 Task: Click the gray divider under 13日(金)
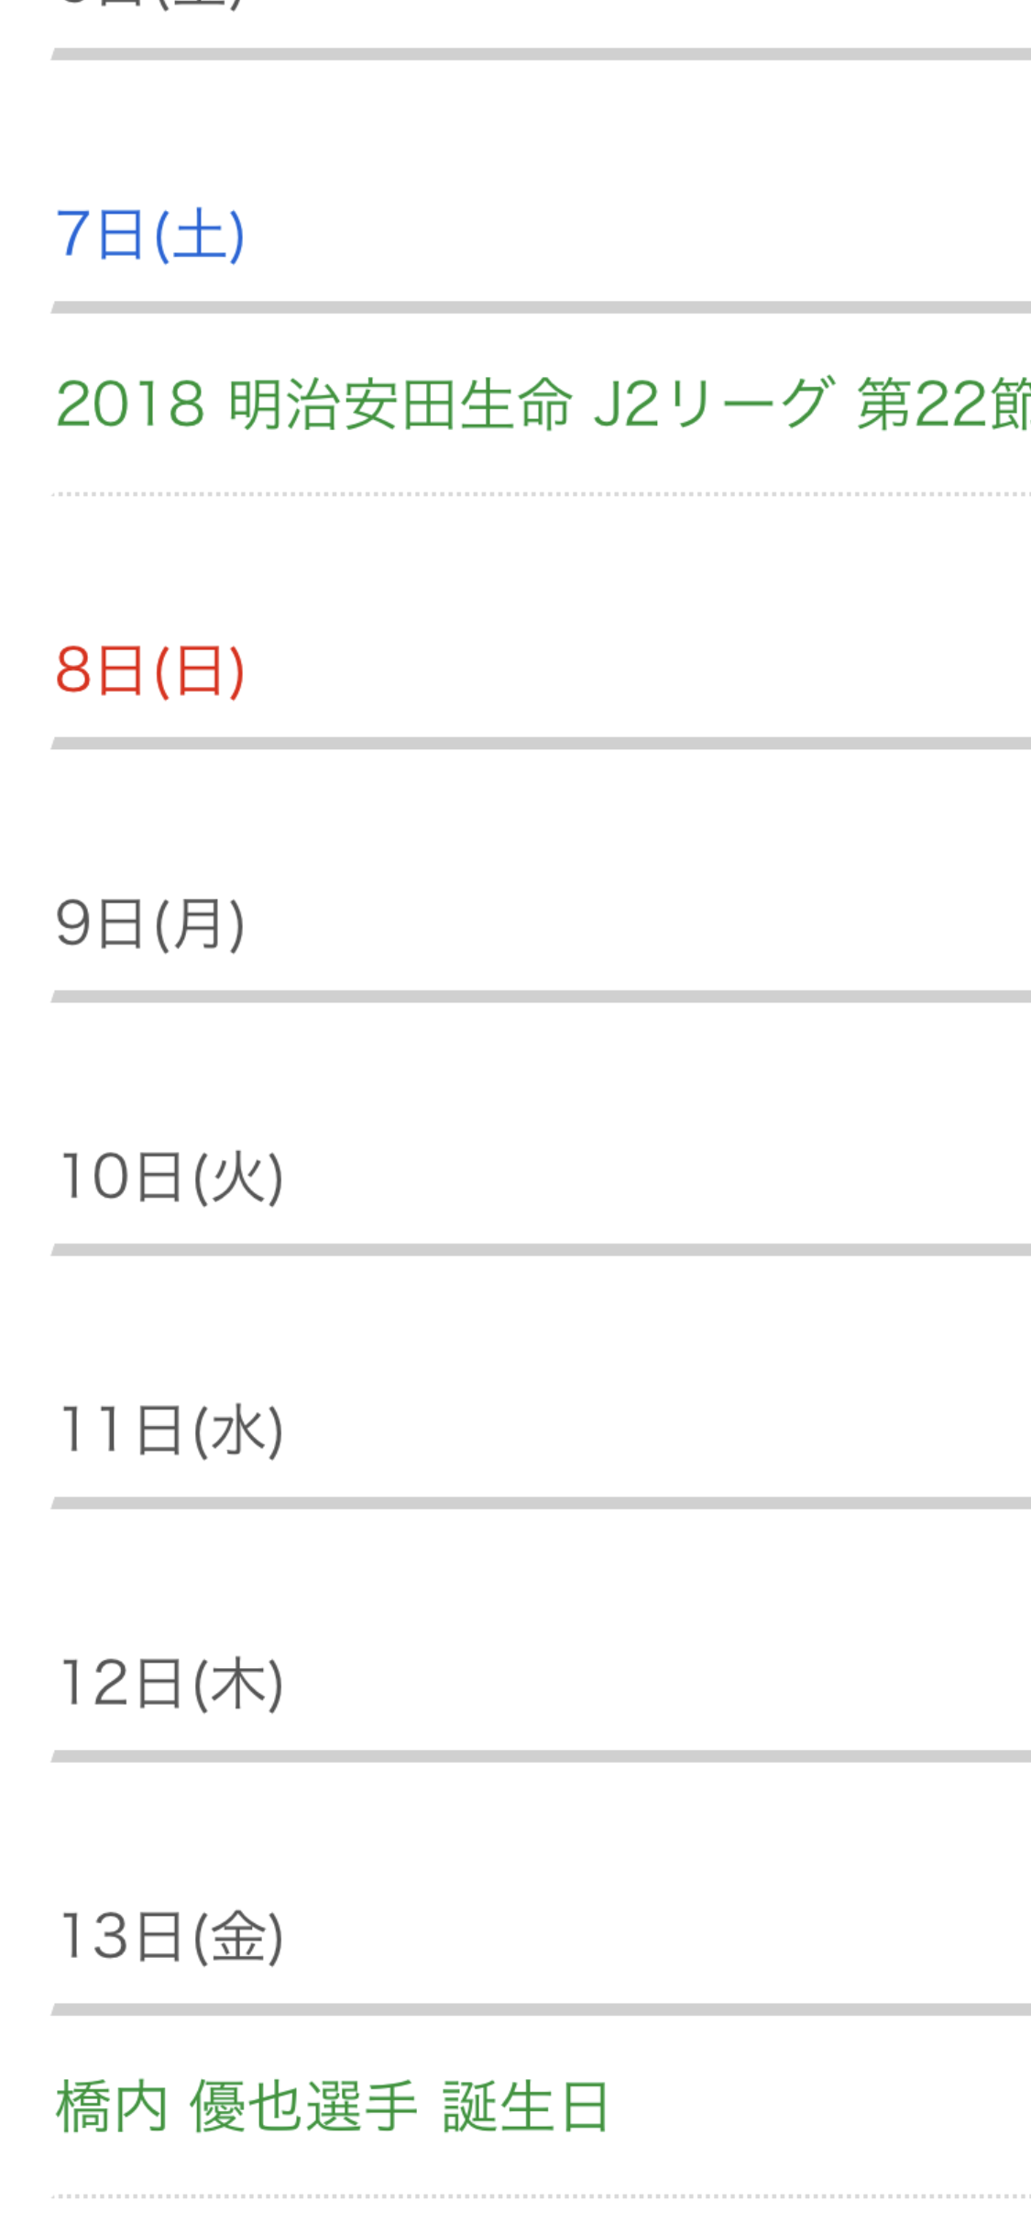(x=541, y=2008)
